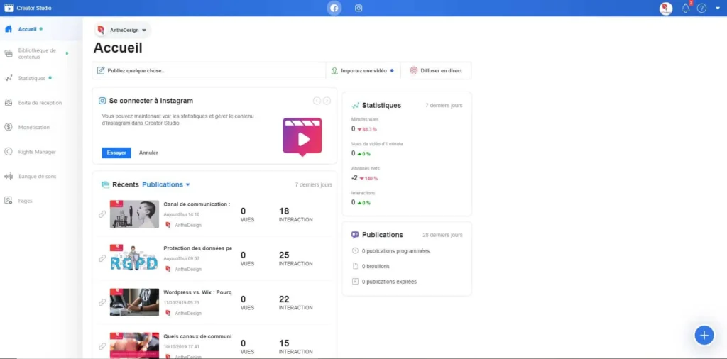This screenshot has width=727, height=359.
Task: Click the blue plus floating button
Action: point(704,335)
